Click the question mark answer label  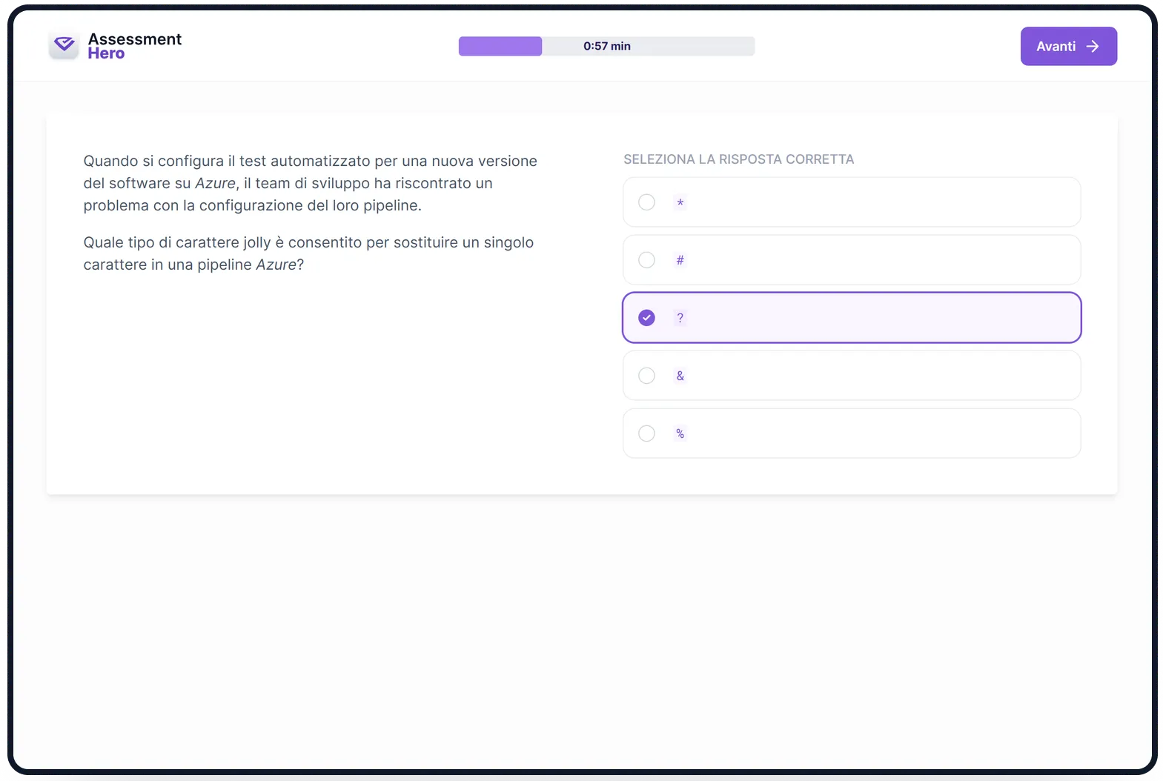point(680,318)
